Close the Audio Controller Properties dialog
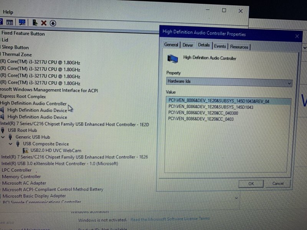 [297, 36]
